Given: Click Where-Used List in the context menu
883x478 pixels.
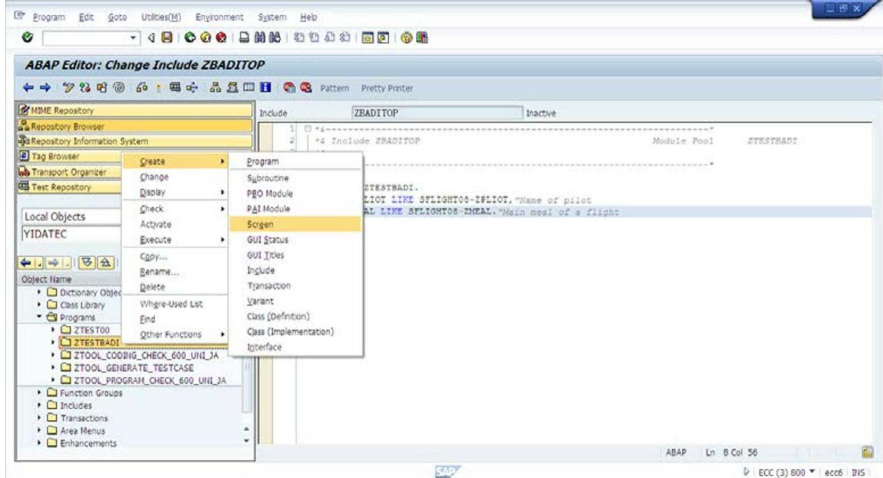Looking at the screenshot, I should pos(175,304).
